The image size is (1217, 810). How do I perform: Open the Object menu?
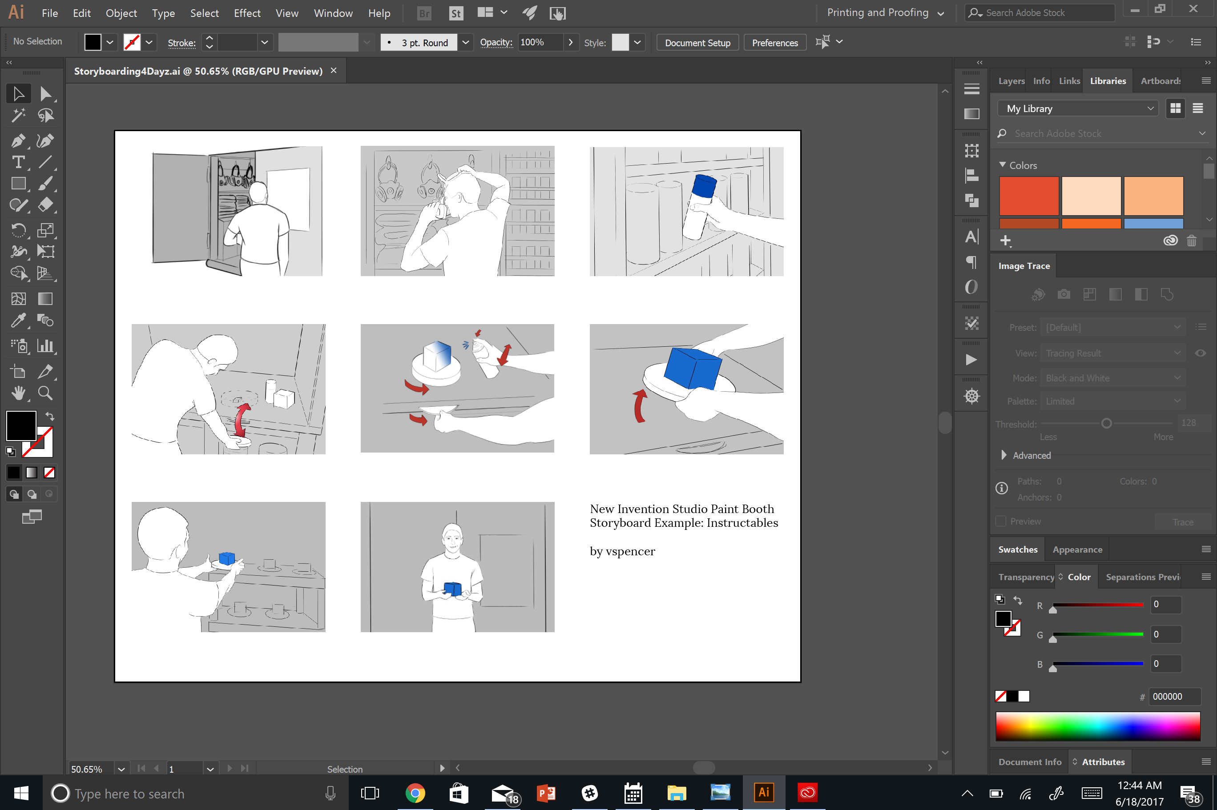(x=121, y=13)
